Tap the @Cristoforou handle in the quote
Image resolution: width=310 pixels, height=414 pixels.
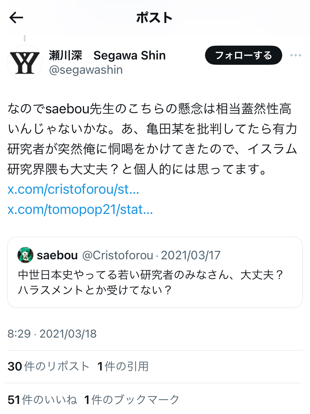point(117,255)
